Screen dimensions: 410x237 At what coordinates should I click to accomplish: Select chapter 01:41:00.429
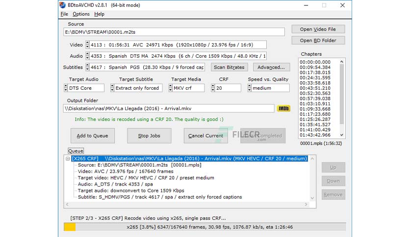(315, 130)
